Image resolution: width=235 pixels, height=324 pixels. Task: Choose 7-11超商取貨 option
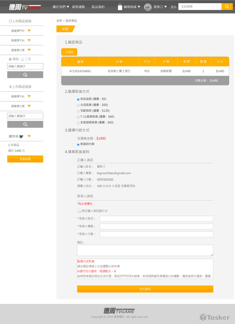click(78, 117)
